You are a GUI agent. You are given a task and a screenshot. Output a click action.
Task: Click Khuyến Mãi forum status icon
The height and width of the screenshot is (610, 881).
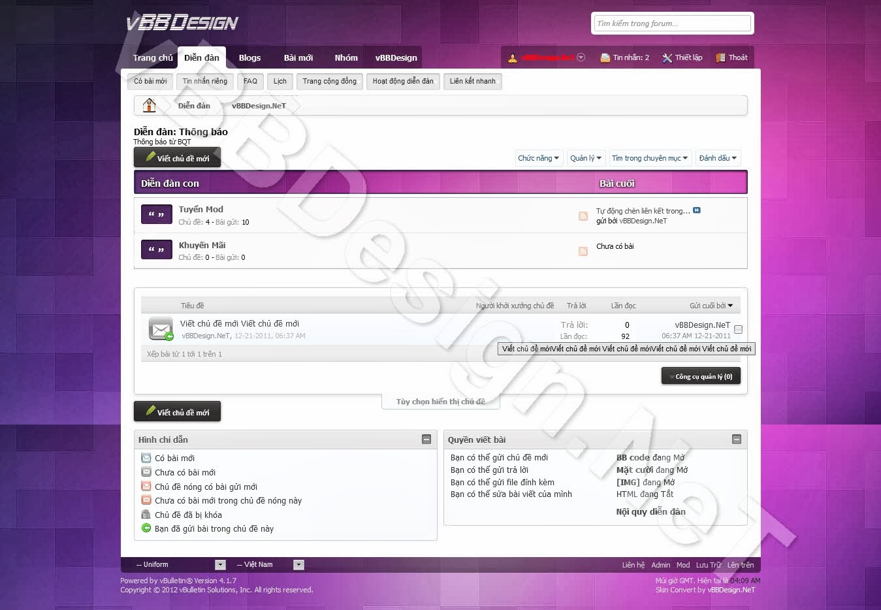(x=157, y=249)
